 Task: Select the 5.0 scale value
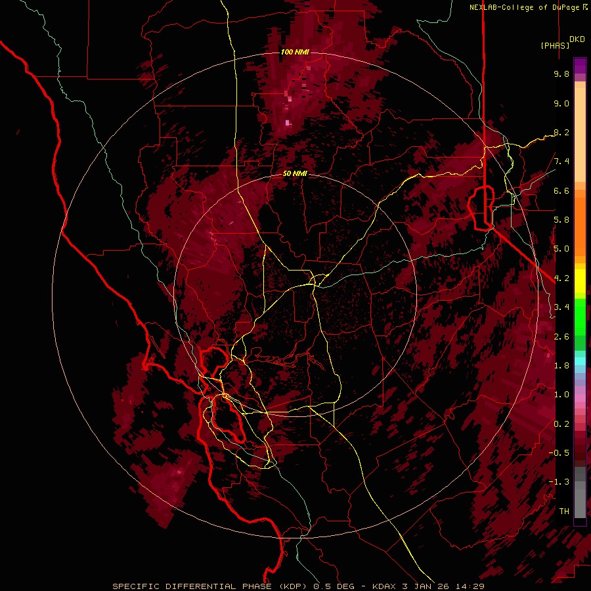click(561, 249)
